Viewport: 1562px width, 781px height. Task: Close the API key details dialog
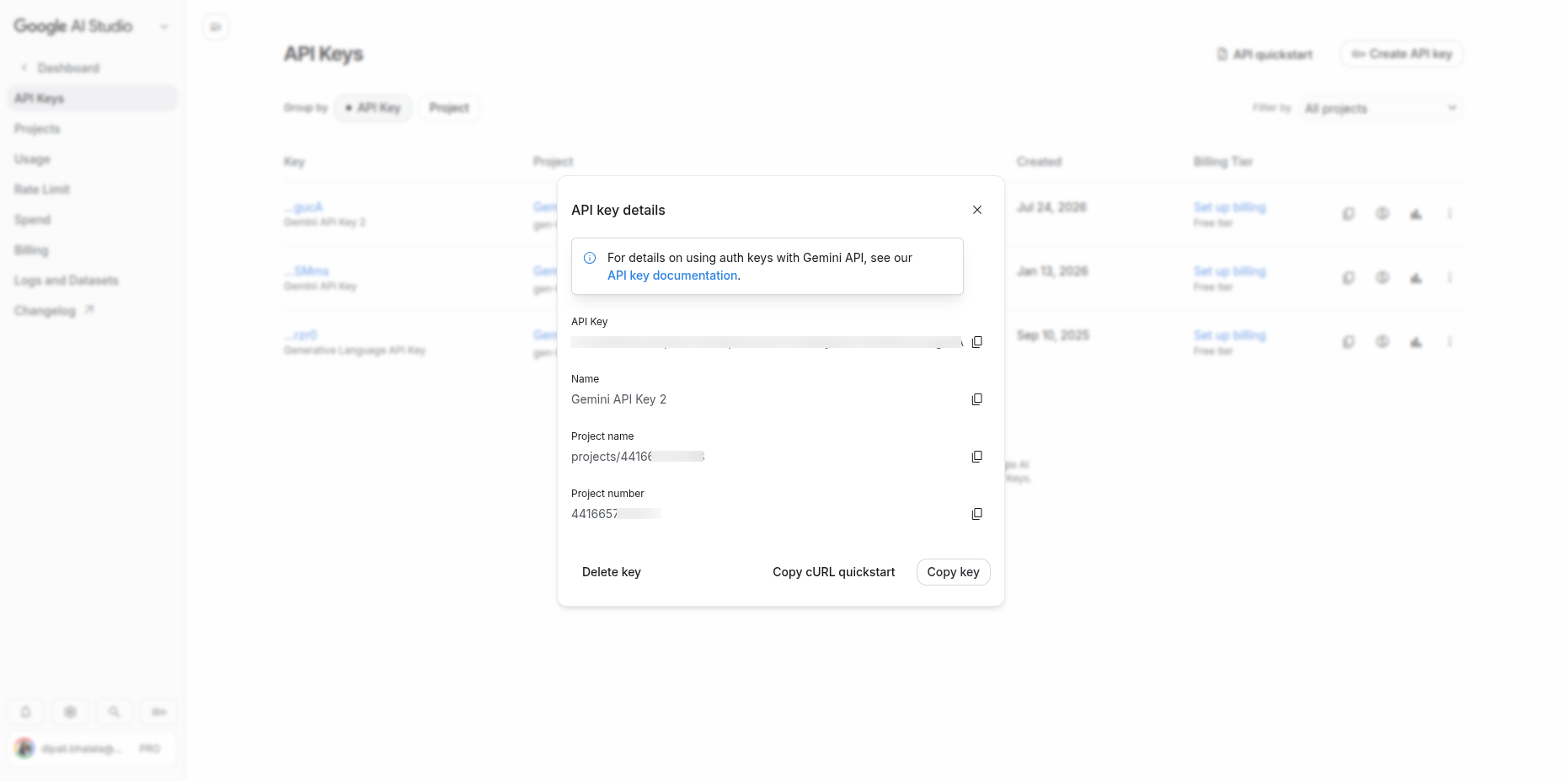point(977,210)
